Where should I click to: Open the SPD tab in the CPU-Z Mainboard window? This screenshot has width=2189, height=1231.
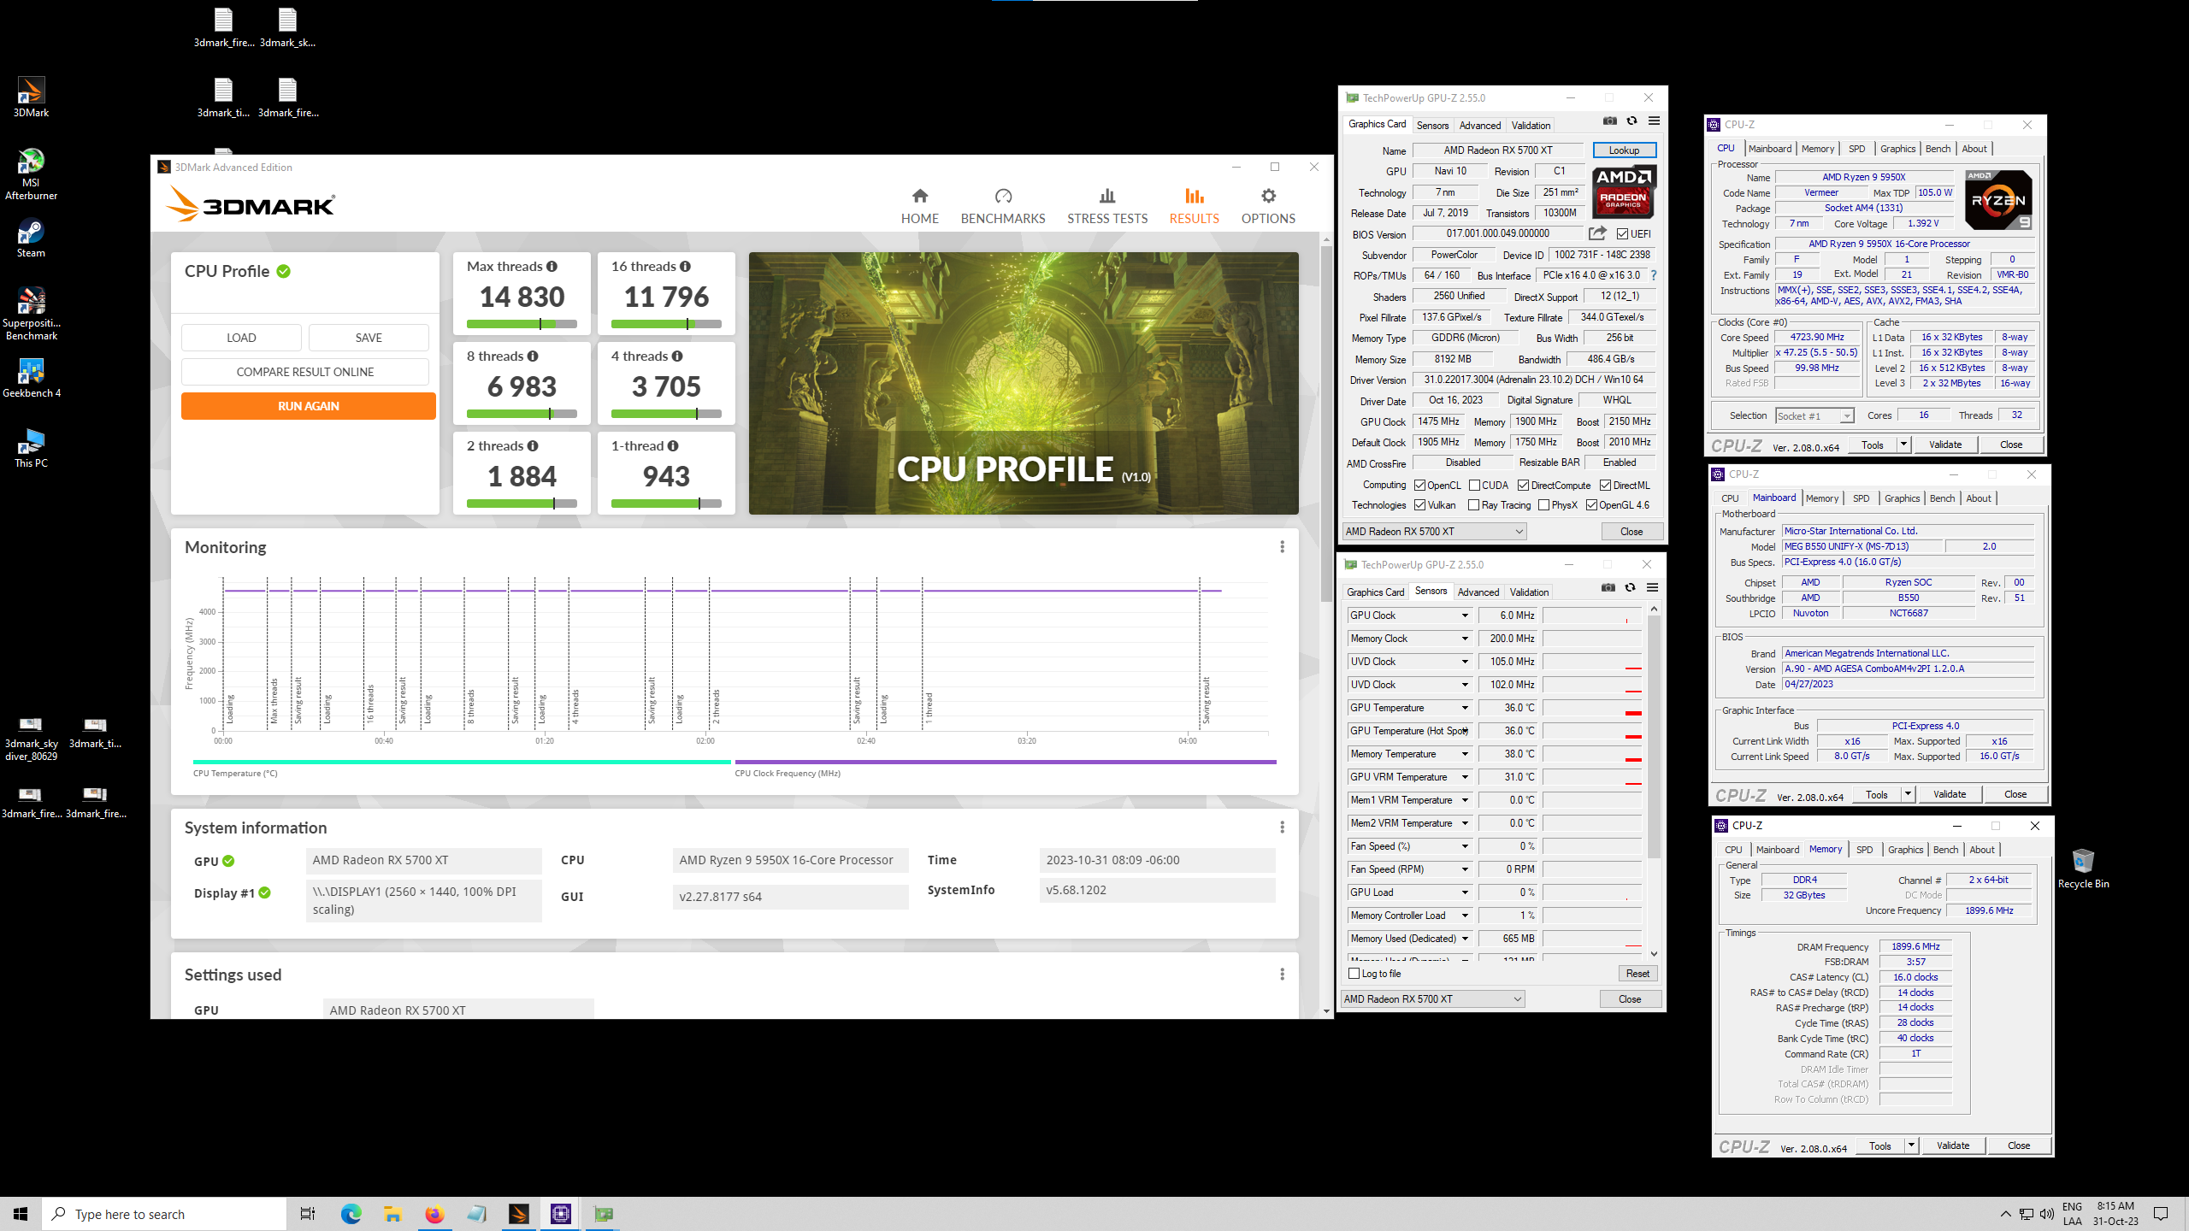1861,498
